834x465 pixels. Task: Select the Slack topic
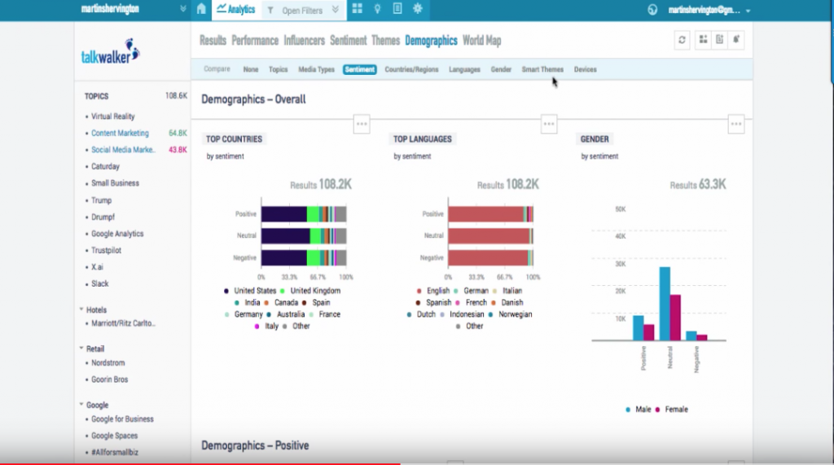(x=99, y=283)
